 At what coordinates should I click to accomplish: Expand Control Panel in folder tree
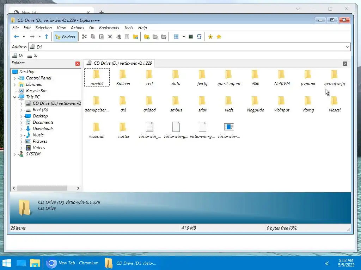pyautogui.click(x=15, y=78)
